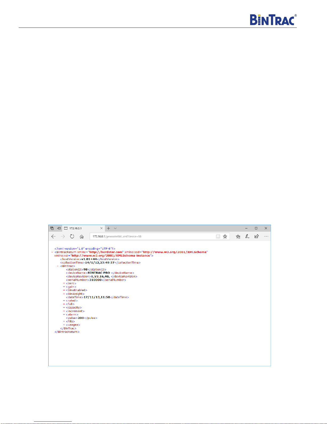
Task: Click the http://herdstar.com namespace text
Action: 106,252
